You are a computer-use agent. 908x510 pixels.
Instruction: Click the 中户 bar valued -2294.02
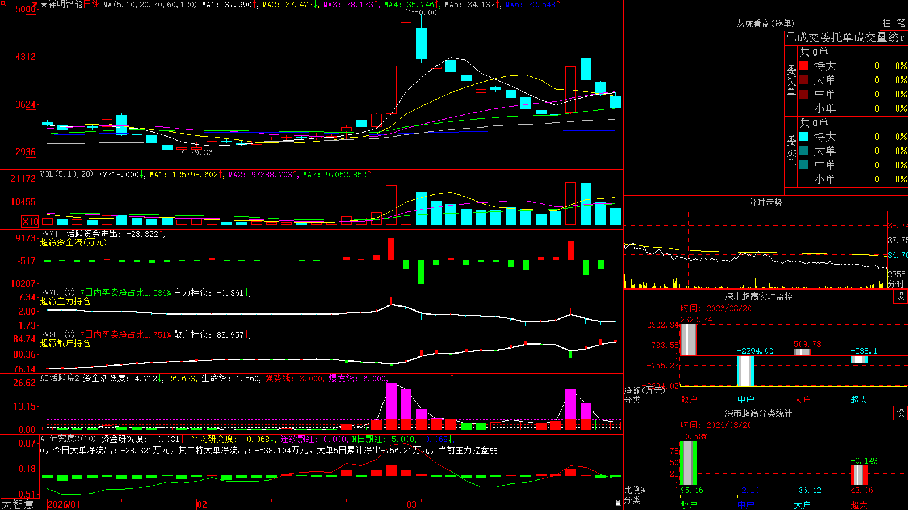(746, 371)
